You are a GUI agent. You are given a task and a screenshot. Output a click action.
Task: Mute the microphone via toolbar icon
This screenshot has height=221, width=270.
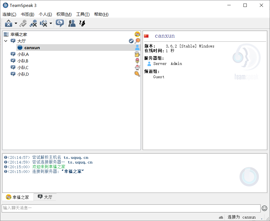33,23
